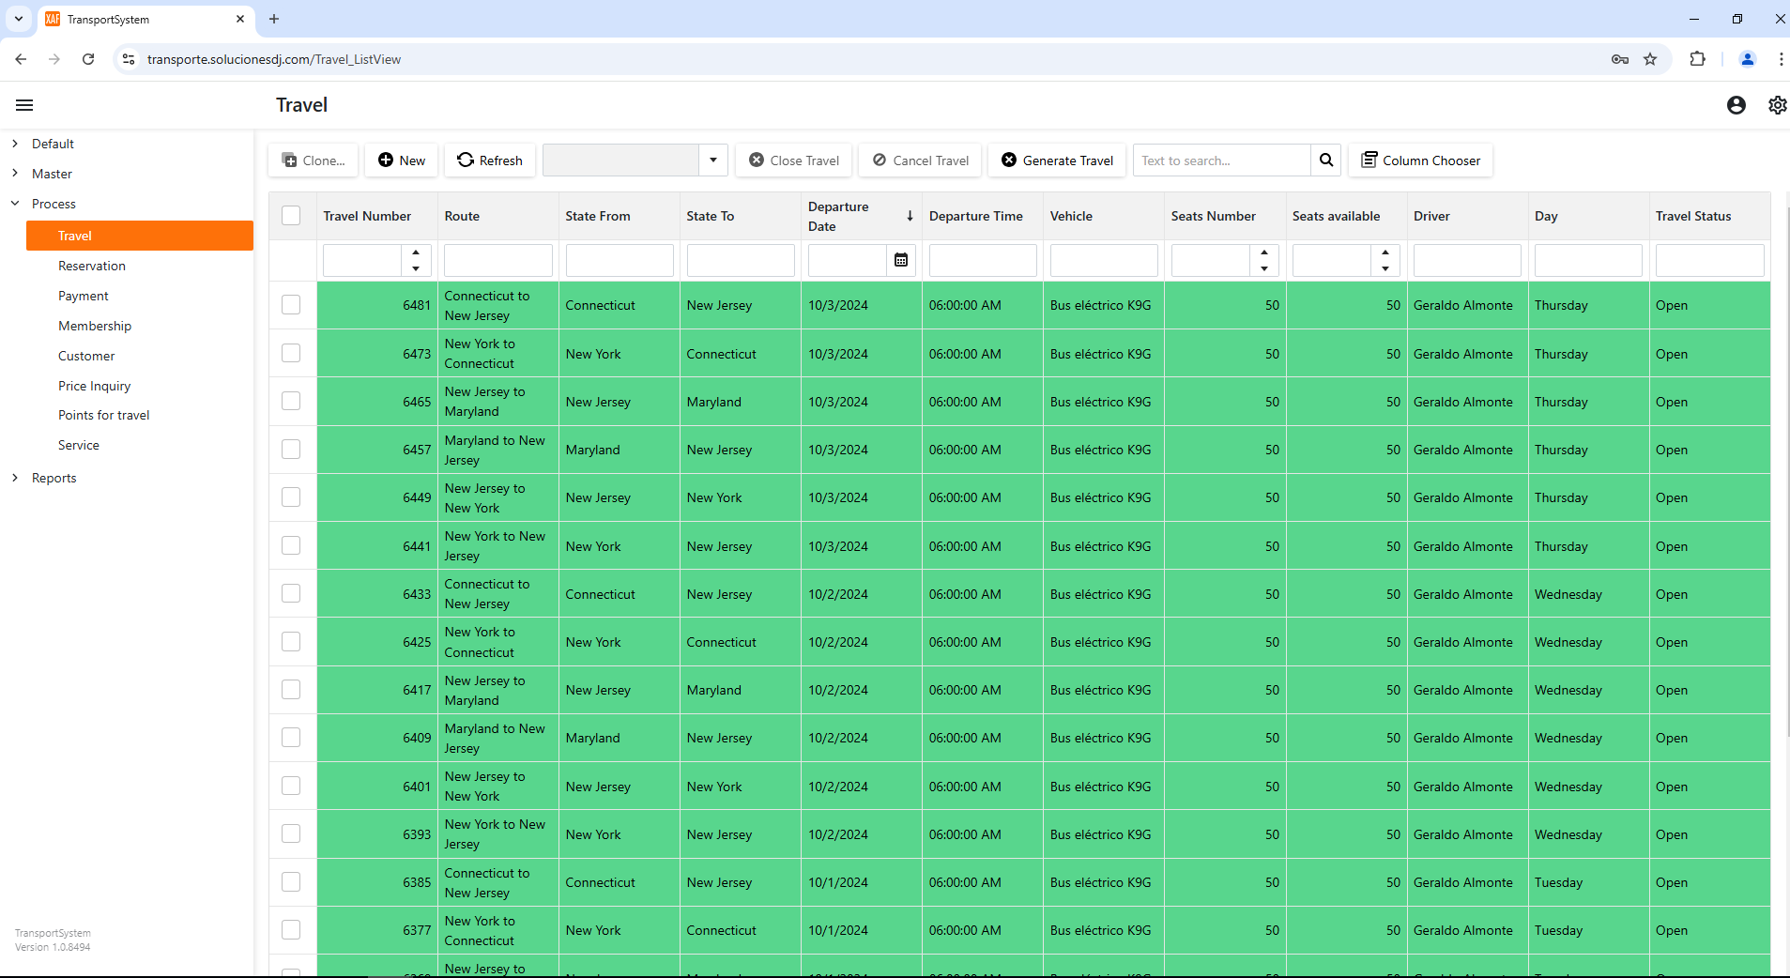Focus the Travel Status filter field
1790x978 pixels.
click(1709, 260)
